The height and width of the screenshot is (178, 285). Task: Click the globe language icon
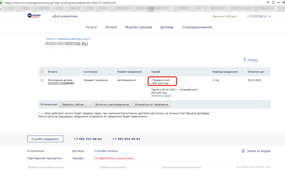pos(243,151)
